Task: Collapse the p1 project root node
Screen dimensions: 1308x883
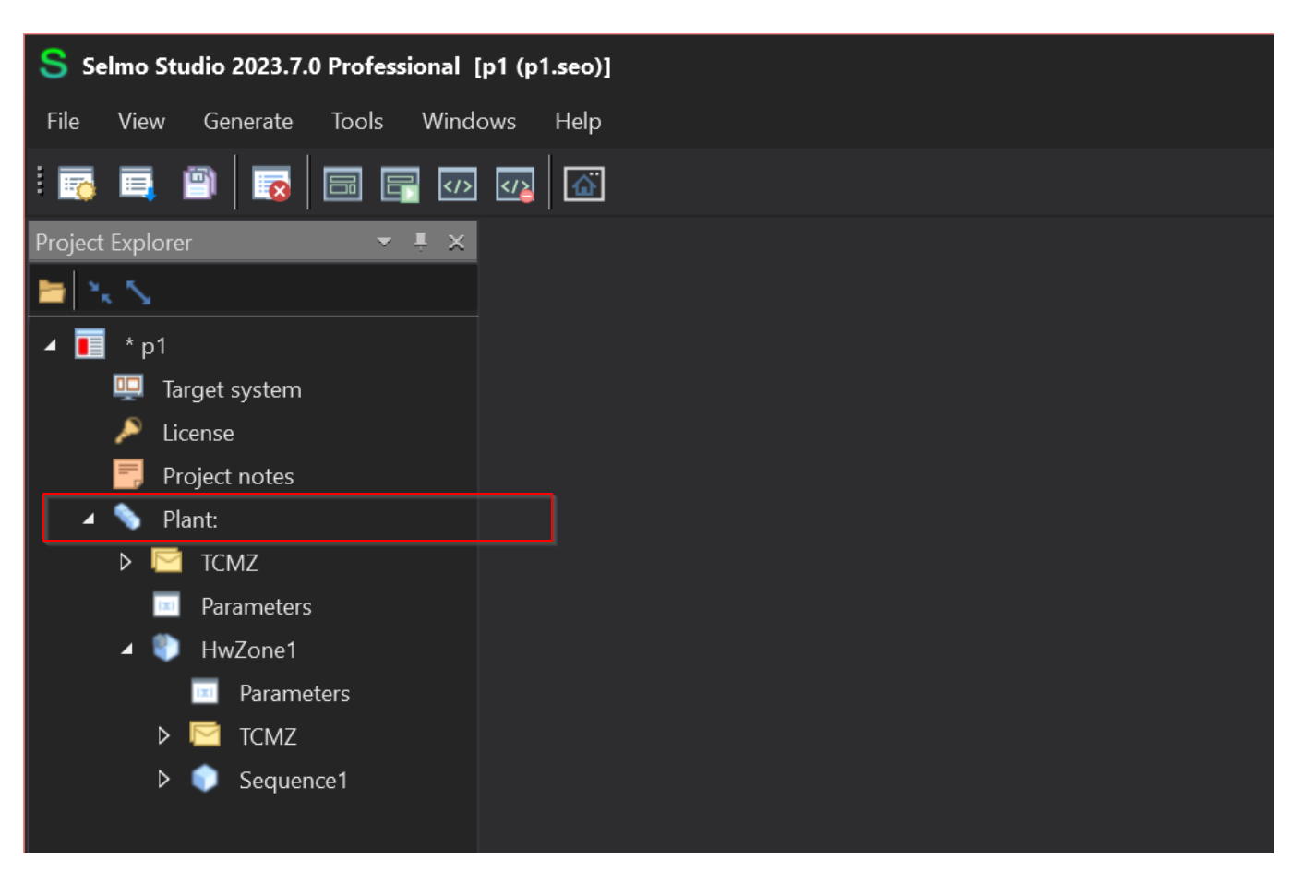Action: [x=51, y=345]
